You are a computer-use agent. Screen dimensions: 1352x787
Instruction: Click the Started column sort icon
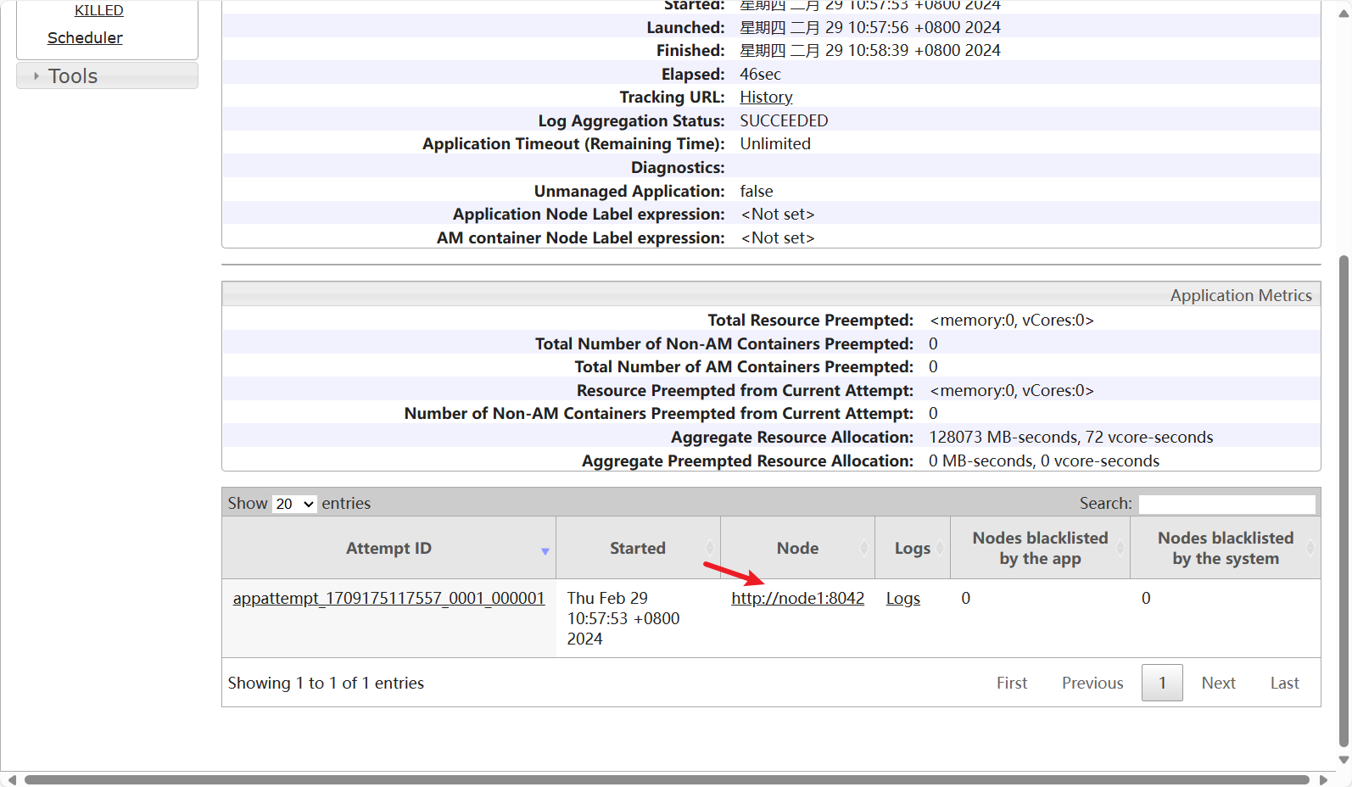tap(710, 549)
